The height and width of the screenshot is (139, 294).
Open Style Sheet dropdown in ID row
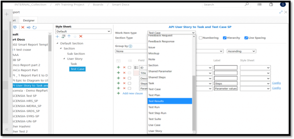(255, 68)
